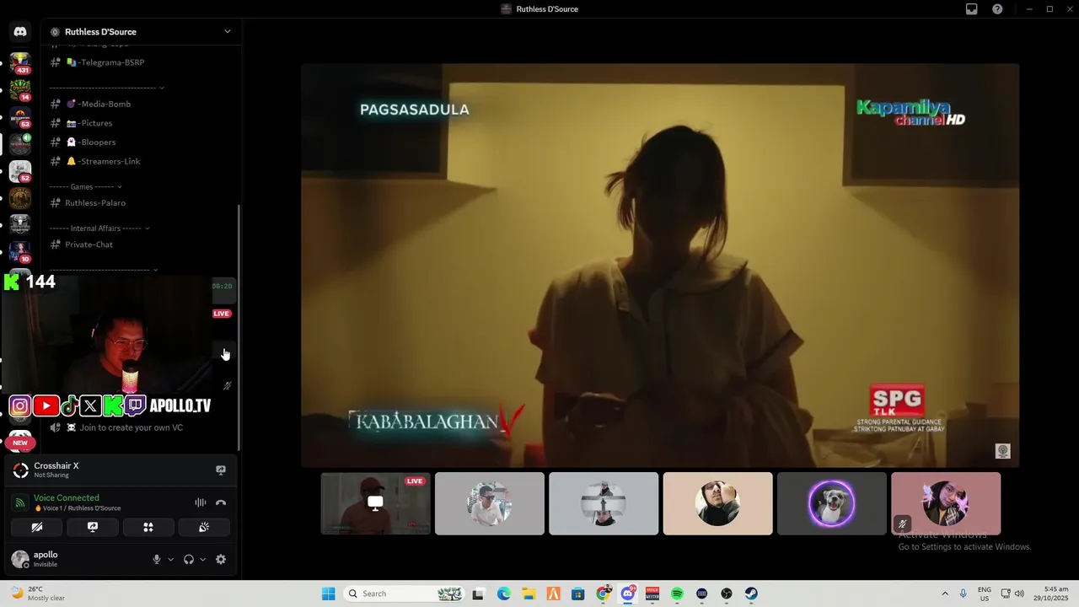Launch Microsoft Edge from taskbar

[504, 594]
